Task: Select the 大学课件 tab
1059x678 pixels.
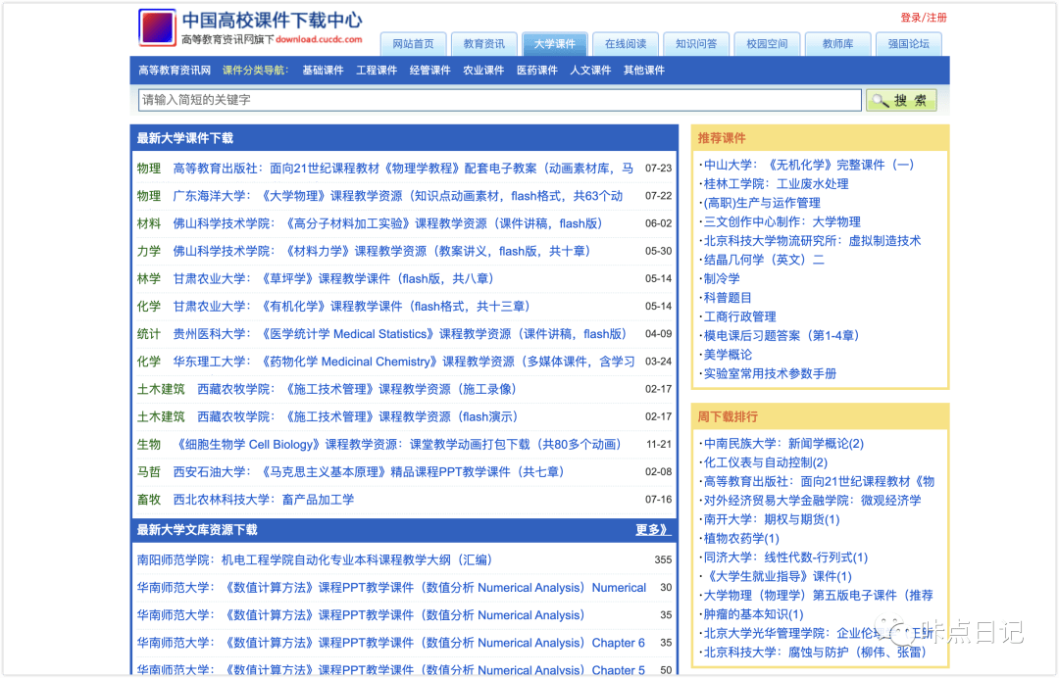Action: (554, 44)
